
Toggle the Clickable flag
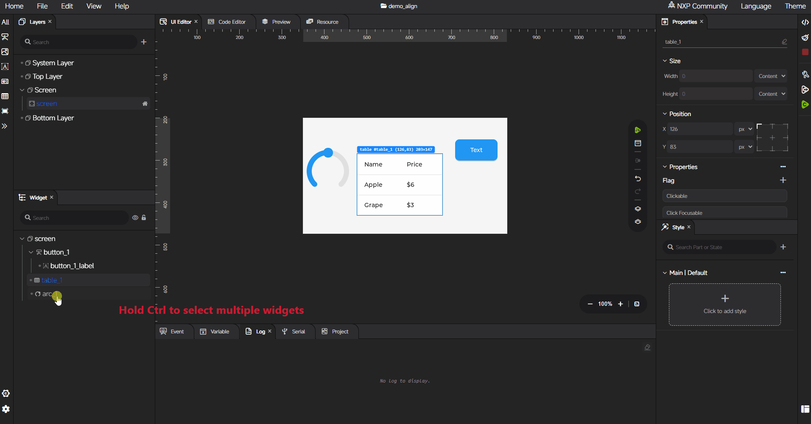point(724,196)
